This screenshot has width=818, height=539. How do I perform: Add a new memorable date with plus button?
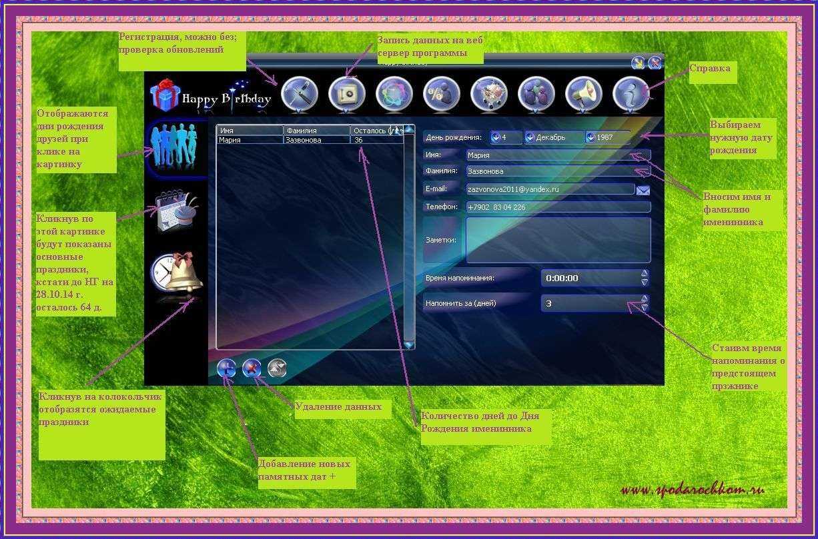227,368
